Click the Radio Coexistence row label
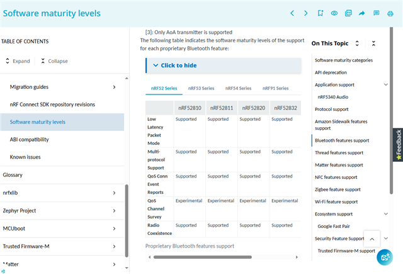 coord(159,229)
